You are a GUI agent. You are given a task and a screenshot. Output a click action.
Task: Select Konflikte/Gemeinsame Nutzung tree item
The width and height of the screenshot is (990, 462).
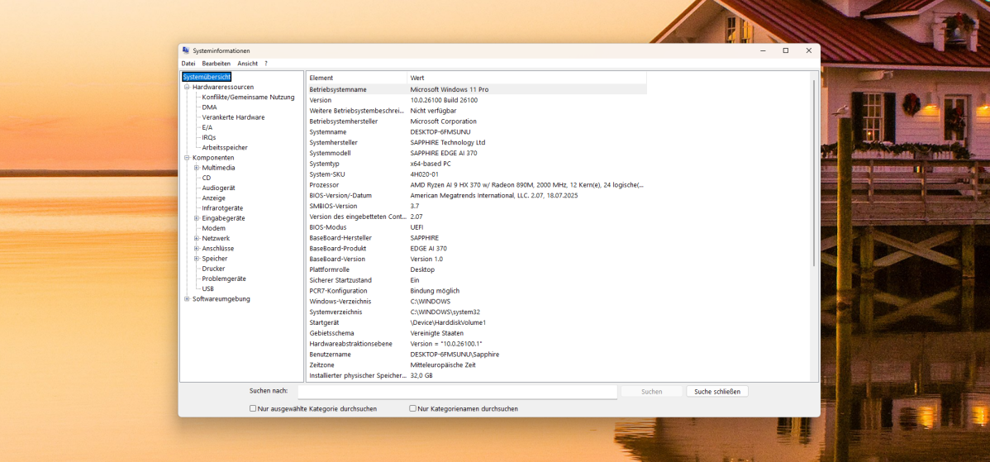pos(248,98)
